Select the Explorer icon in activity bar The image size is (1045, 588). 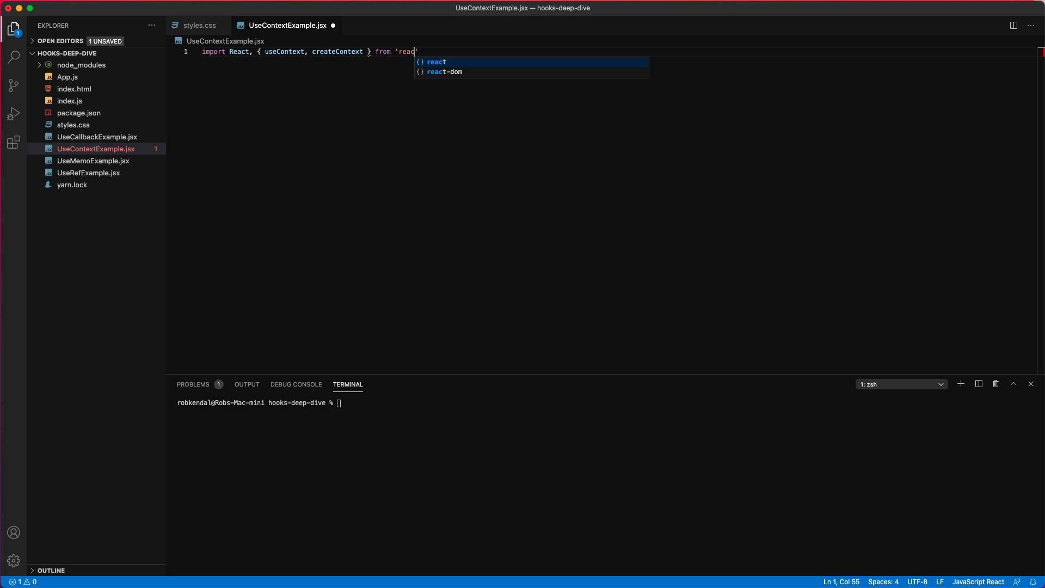tap(14, 29)
